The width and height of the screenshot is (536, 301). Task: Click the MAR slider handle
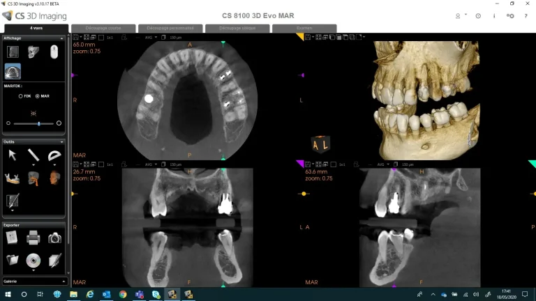coord(39,123)
